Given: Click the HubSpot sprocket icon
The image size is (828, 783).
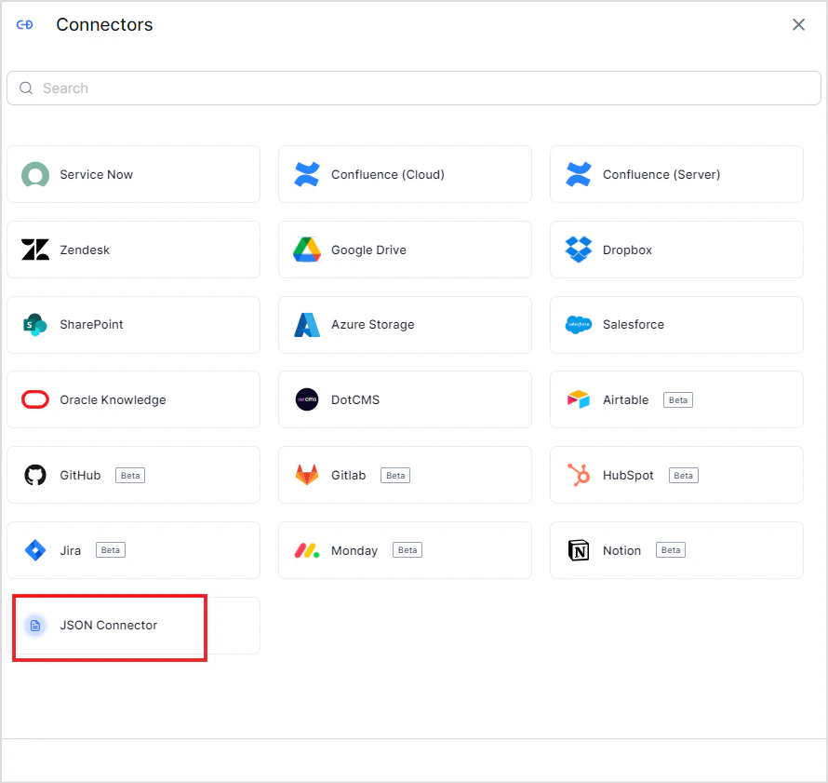Looking at the screenshot, I should 579,475.
